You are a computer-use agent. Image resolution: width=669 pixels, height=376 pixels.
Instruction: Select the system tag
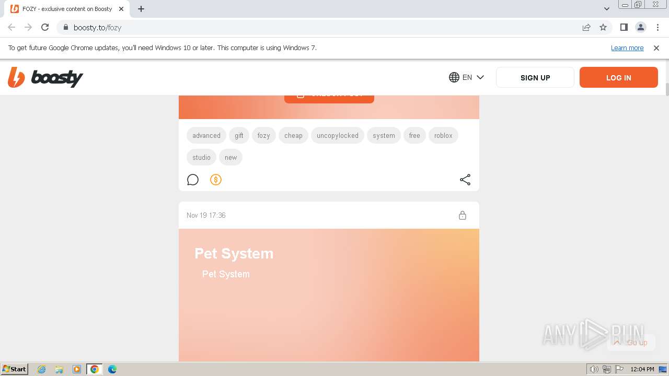(x=384, y=135)
